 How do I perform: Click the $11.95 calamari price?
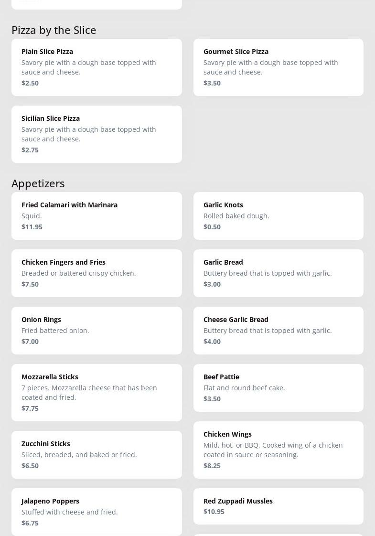click(x=32, y=226)
